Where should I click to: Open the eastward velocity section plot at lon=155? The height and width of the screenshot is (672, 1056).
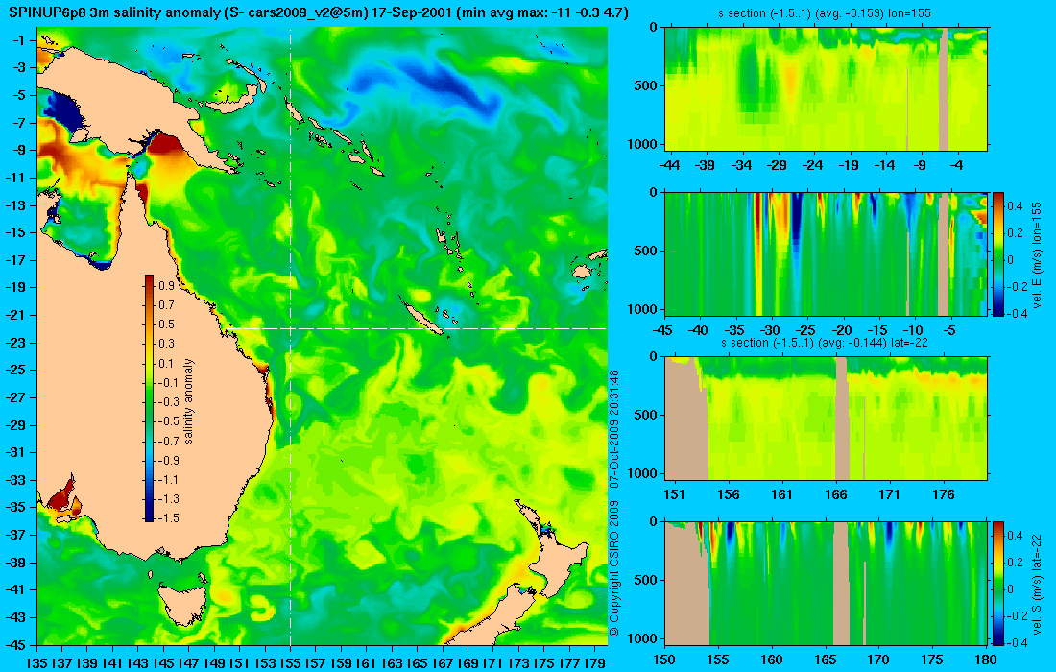click(827, 253)
